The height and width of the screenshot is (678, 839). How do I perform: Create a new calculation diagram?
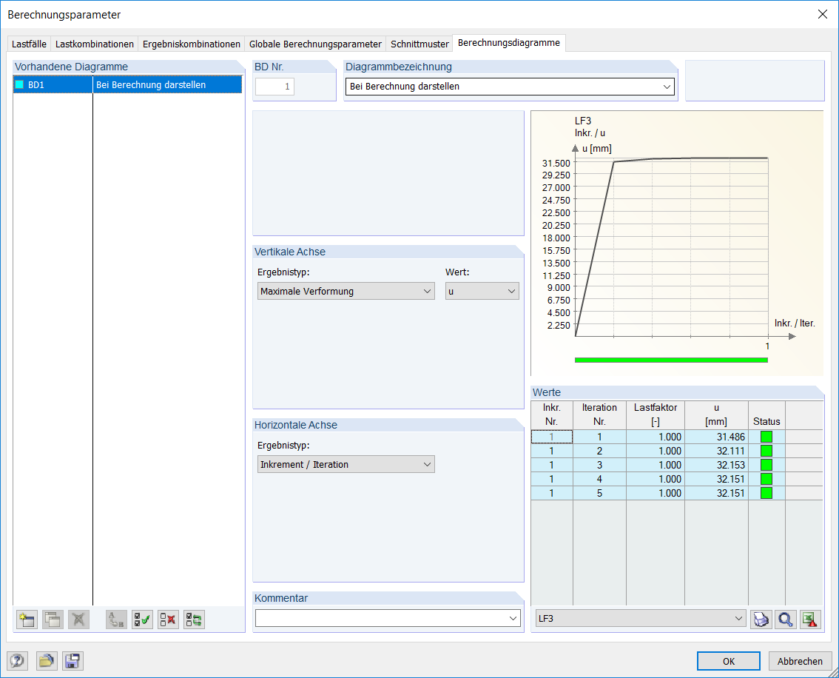pyautogui.click(x=27, y=620)
